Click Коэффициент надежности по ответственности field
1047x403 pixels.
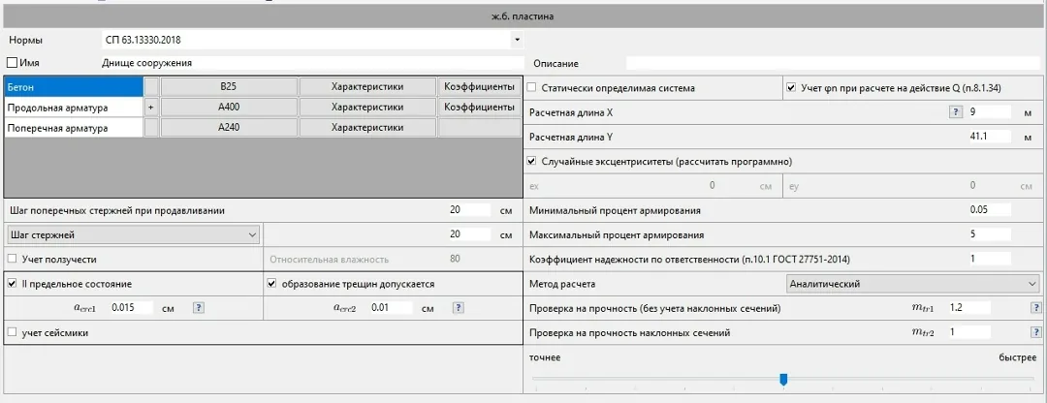pyautogui.click(x=988, y=259)
